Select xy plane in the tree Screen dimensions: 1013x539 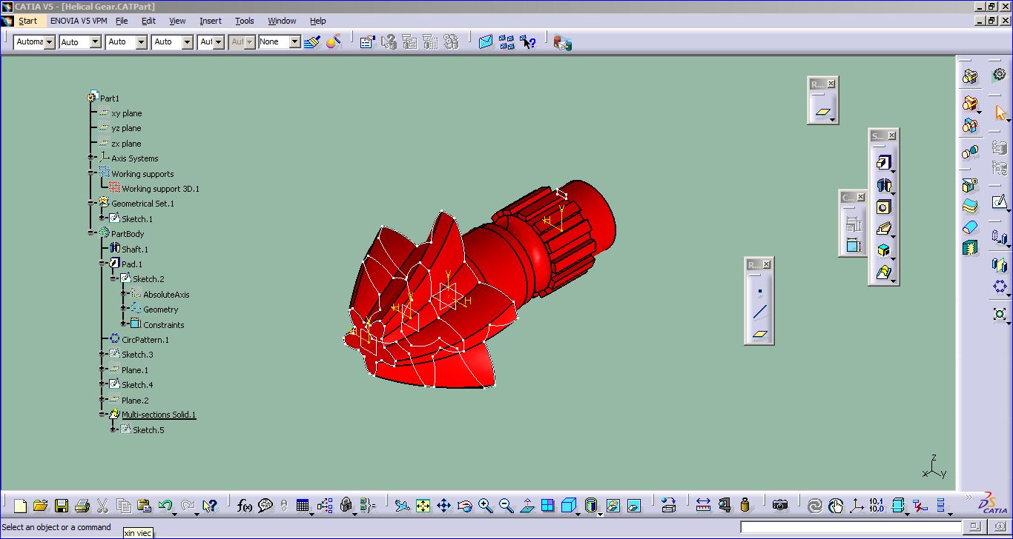tap(126, 113)
